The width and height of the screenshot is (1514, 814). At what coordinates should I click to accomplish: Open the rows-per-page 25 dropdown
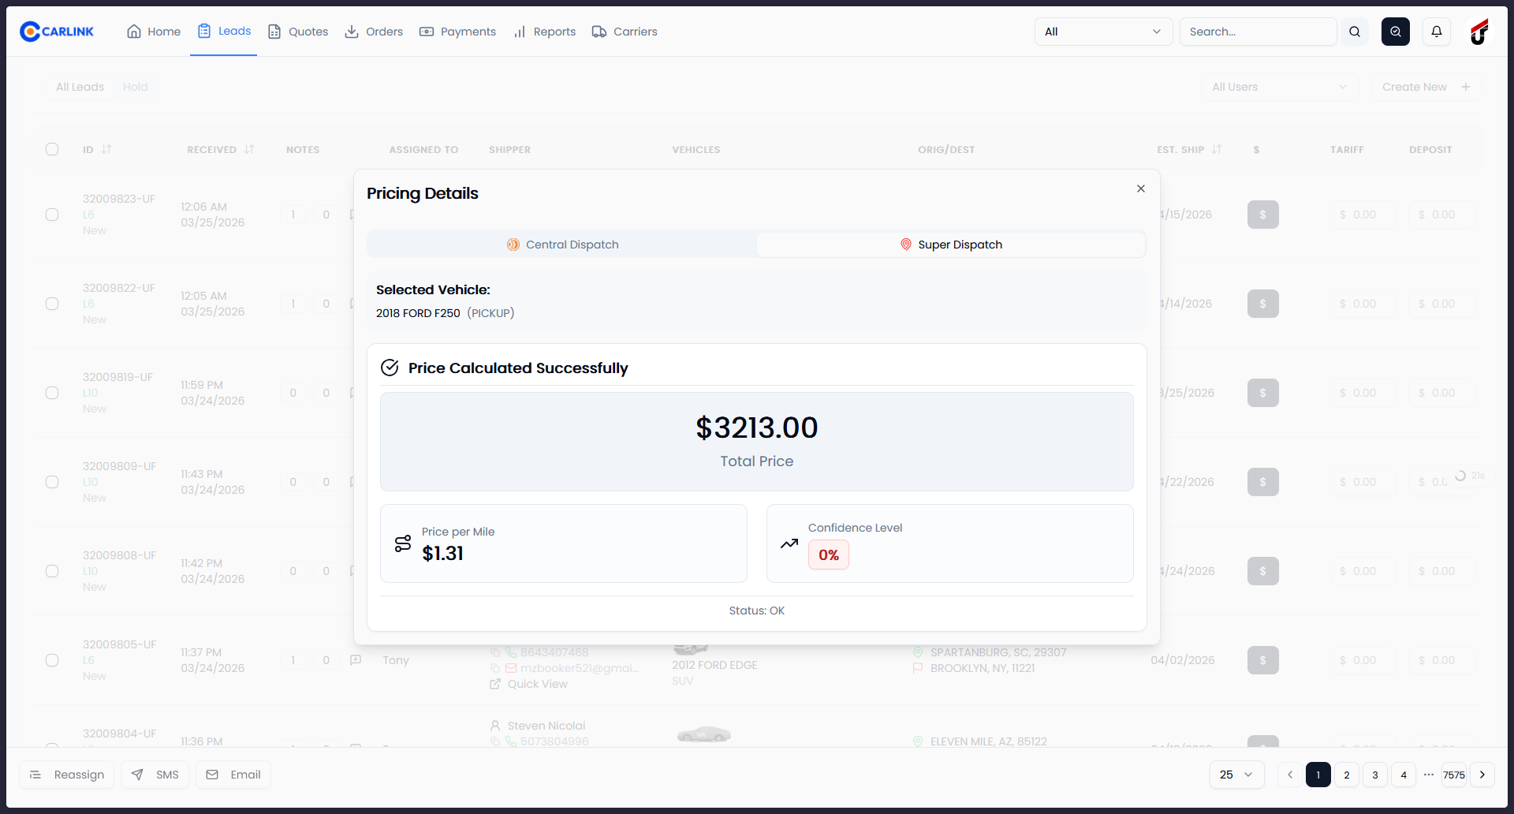pos(1236,775)
